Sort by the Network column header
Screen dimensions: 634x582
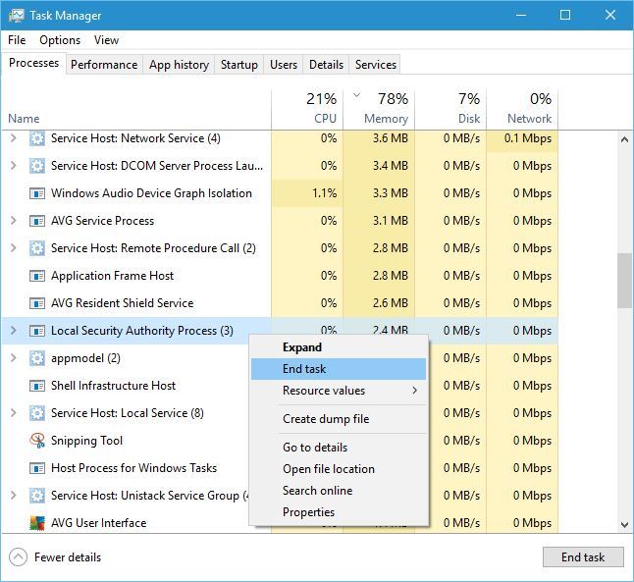[522, 109]
